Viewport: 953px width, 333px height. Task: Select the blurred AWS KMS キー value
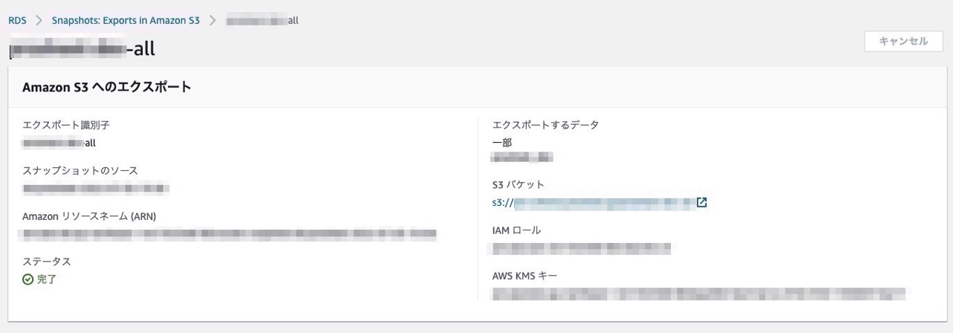pos(699,292)
